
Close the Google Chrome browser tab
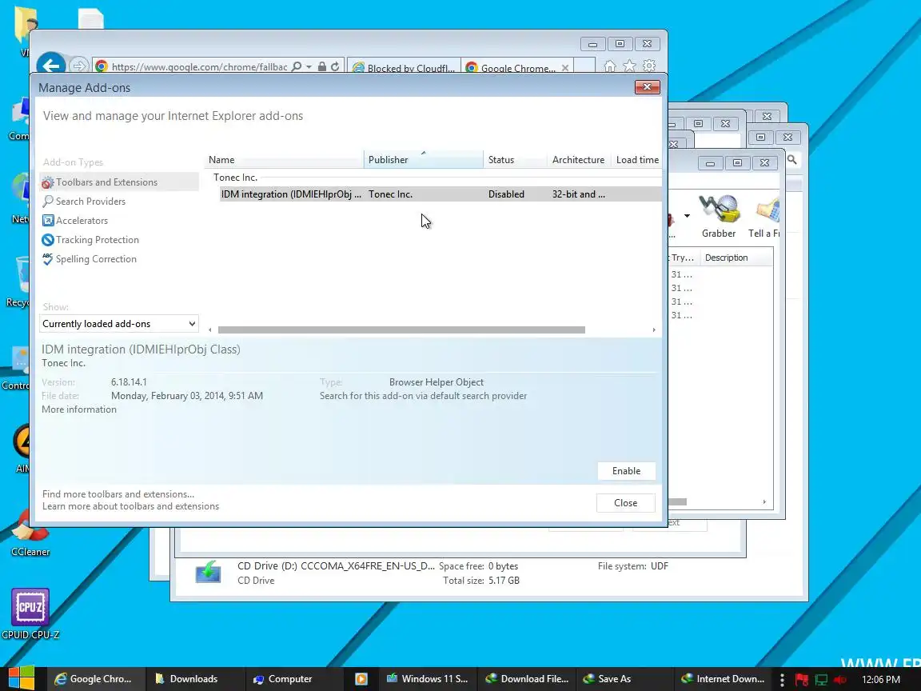[565, 67]
